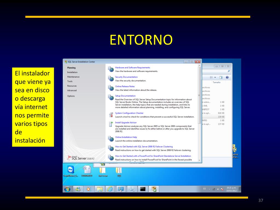Viewport: 280px width, 210px height.
Task: Open Windows Explorer from the taskbar
Action: pyautogui.click(x=100, y=189)
